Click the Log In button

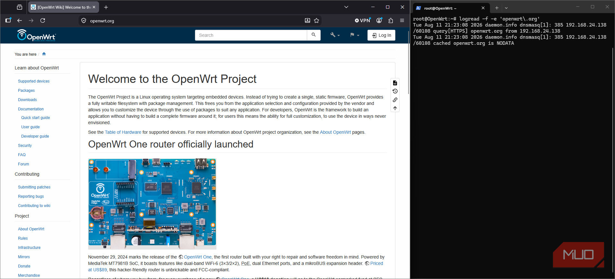click(381, 35)
